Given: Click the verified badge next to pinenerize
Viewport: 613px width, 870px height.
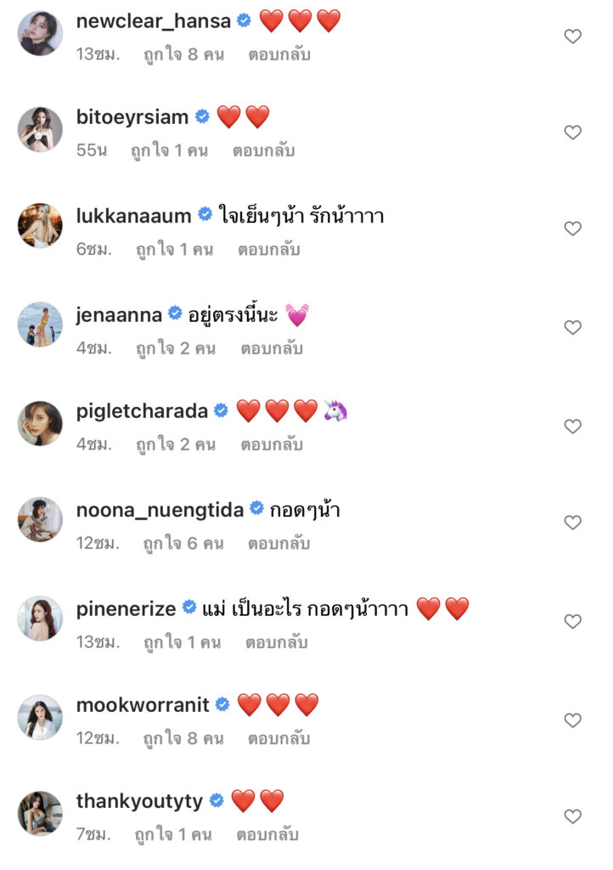Looking at the screenshot, I should pyautogui.click(x=190, y=608).
